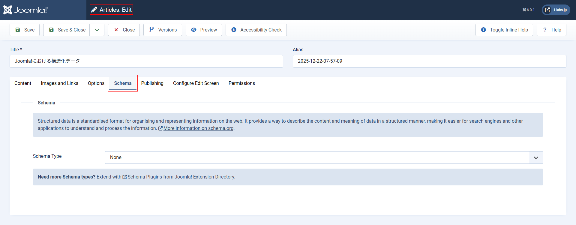Open the Versions history button

[163, 30]
